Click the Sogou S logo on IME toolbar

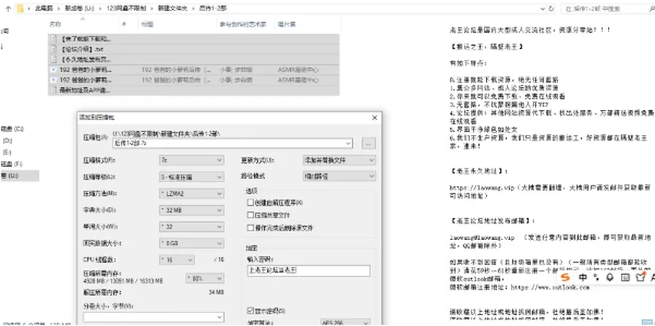tap(565, 277)
